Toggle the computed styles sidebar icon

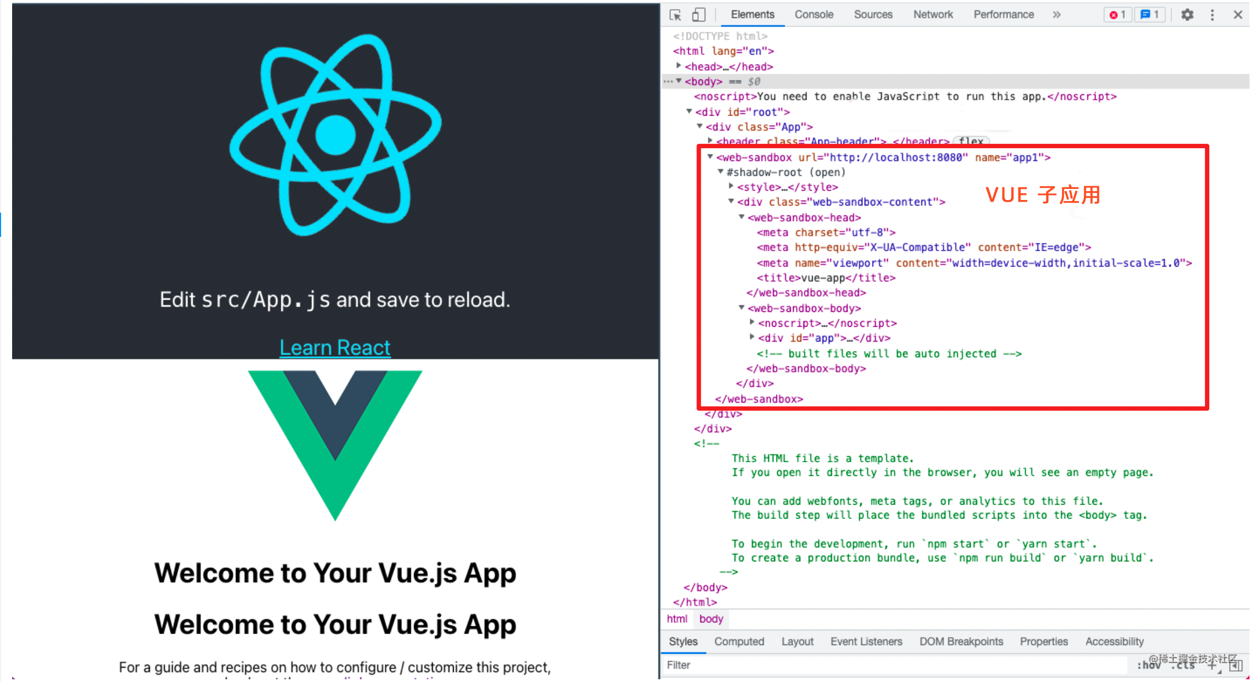[x=1236, y=665]
